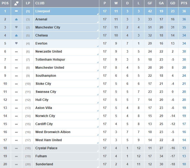Screen dimensions: 190x168
Task: Click Sunderland's no-change dash icon
Action: point(16,164)
